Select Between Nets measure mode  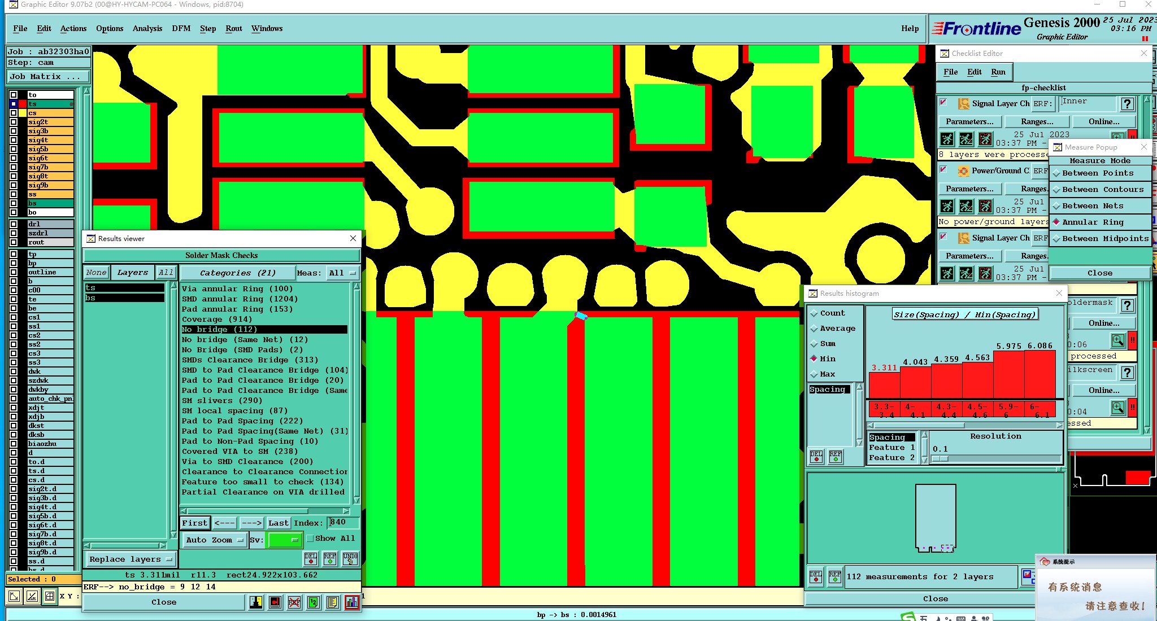point(1092,206)
